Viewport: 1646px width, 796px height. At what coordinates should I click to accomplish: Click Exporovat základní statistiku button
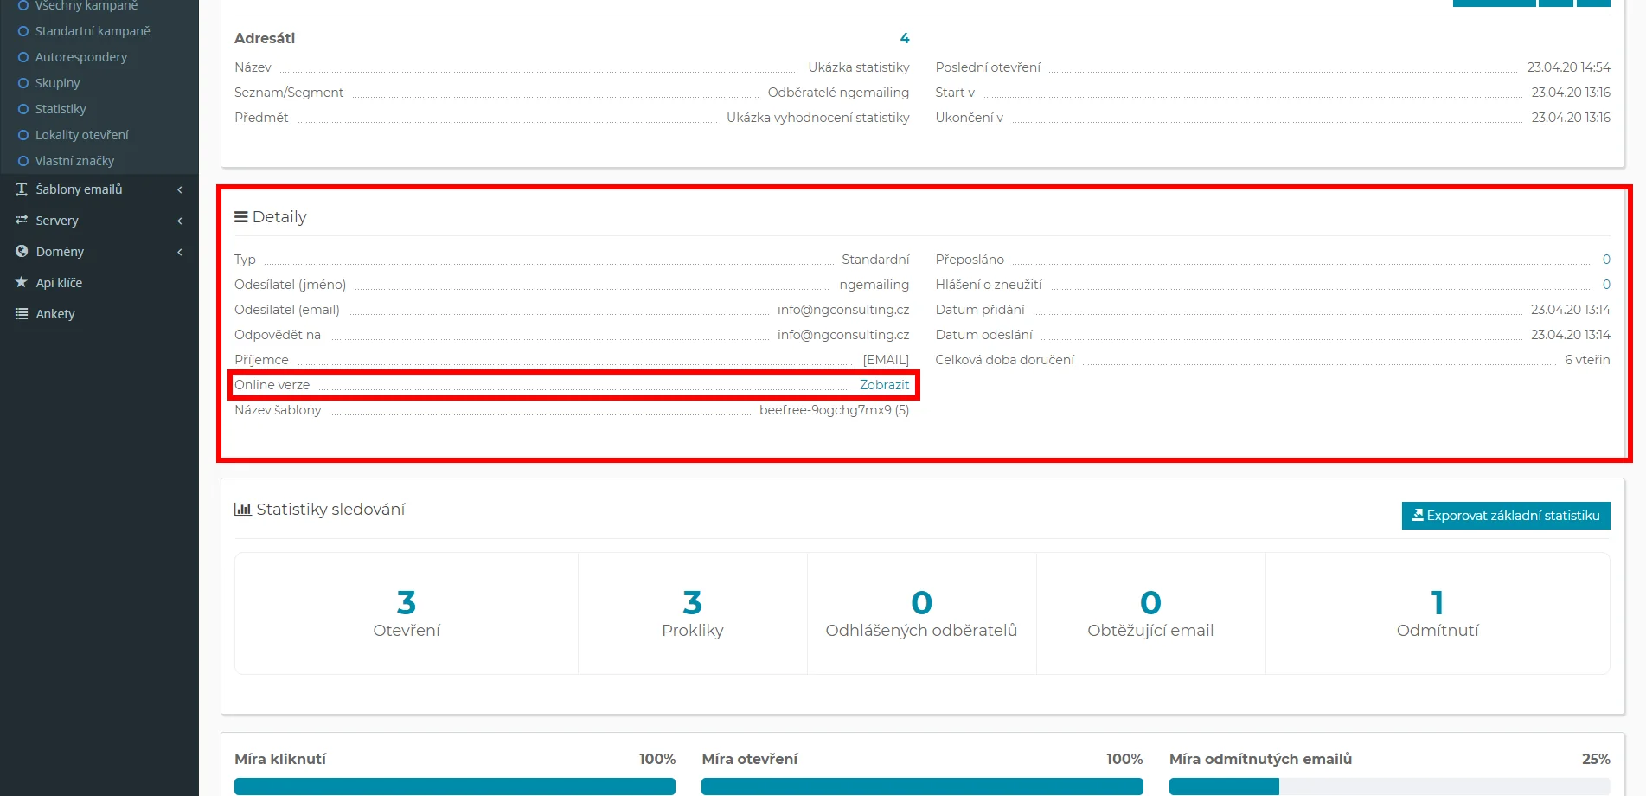[1505, 516]
